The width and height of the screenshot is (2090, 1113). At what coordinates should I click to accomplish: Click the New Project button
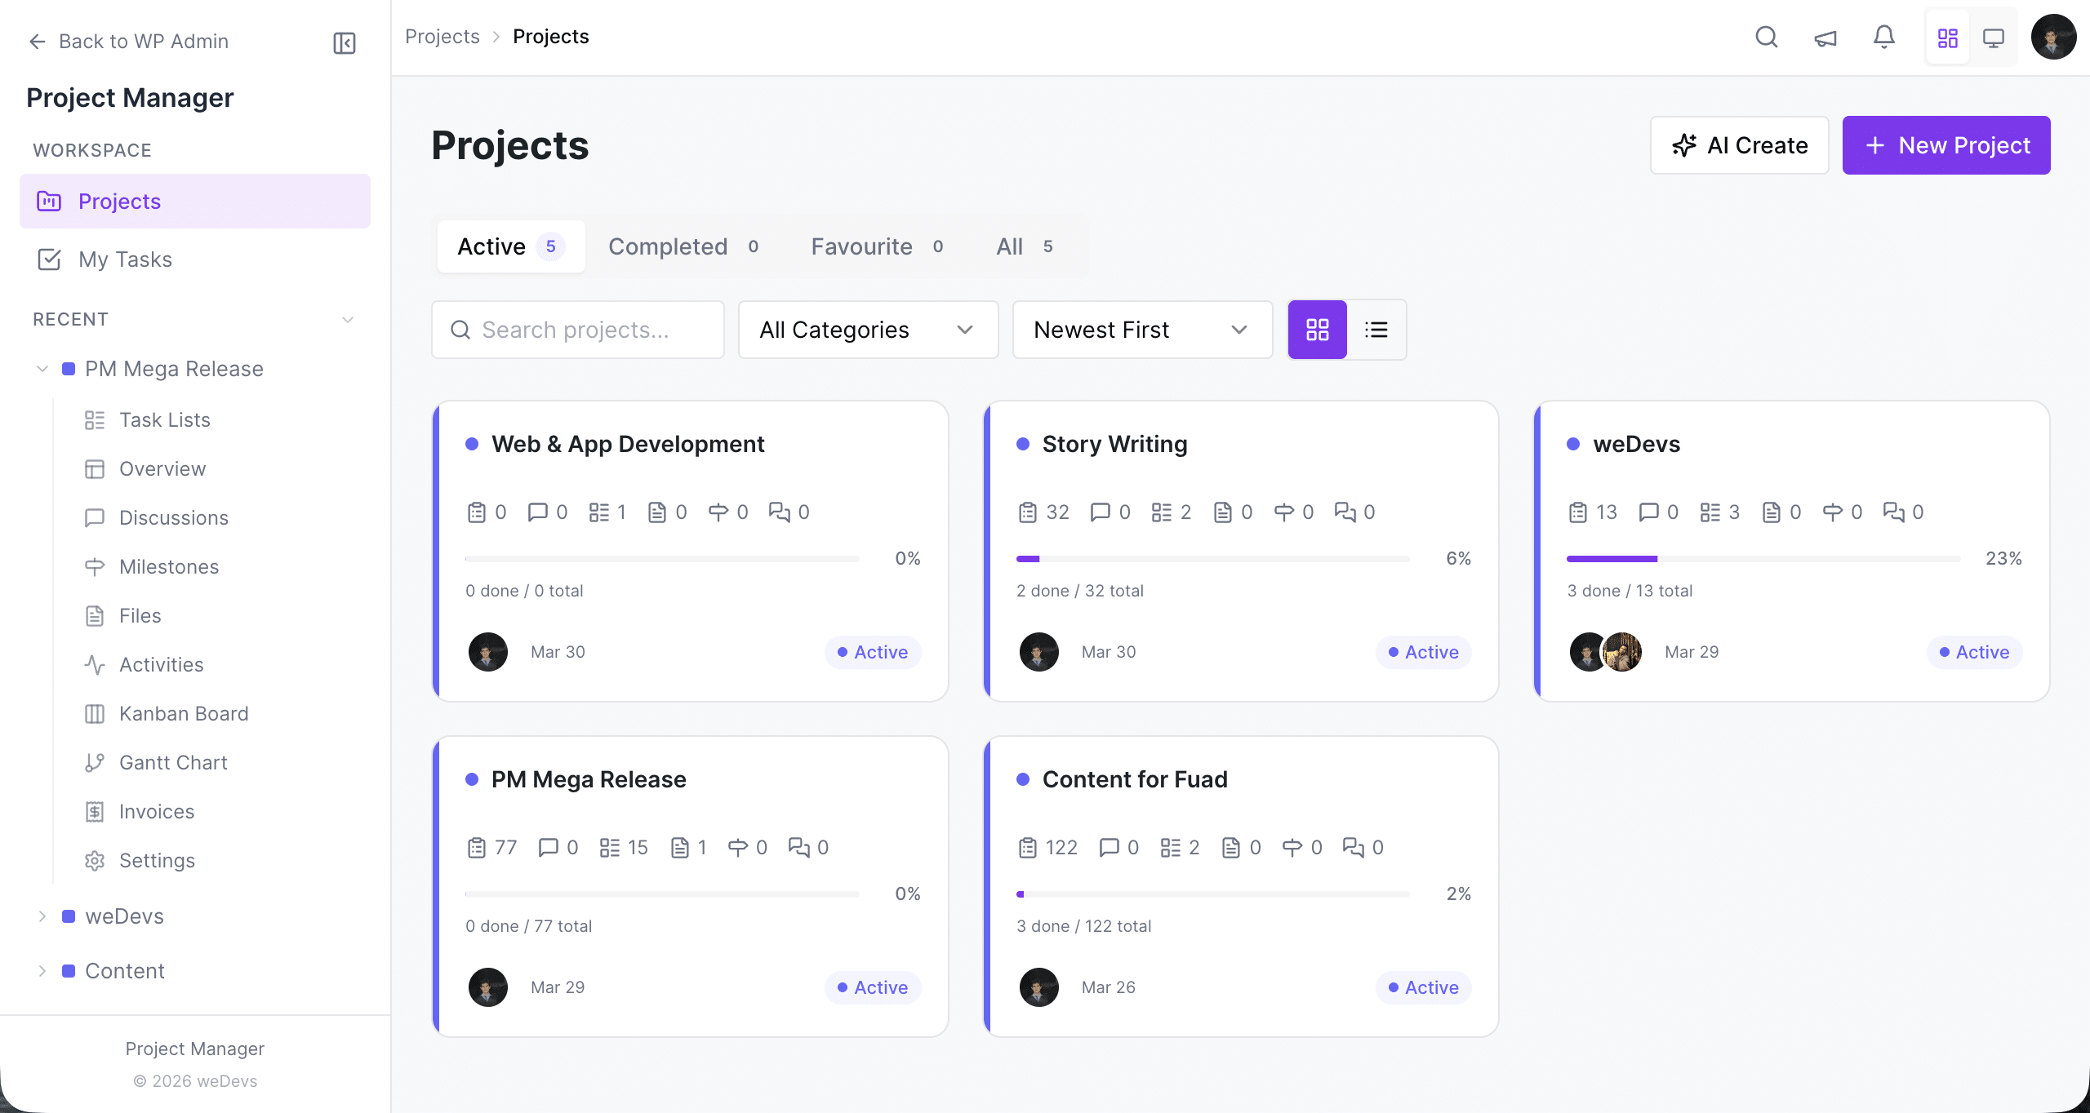click(x=1946, y=145)
